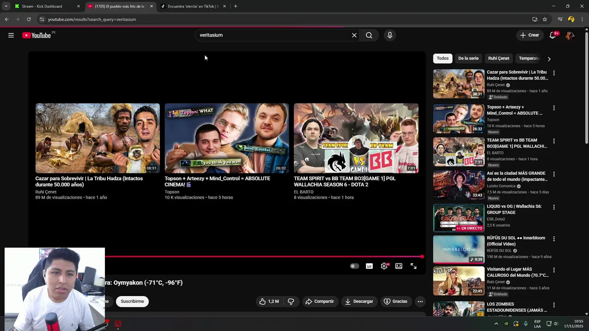This screenshot has width=589, height=331.
Task: Open endscreen Tribu Hadza video thumbnail
Action: (x=98, y=138)
